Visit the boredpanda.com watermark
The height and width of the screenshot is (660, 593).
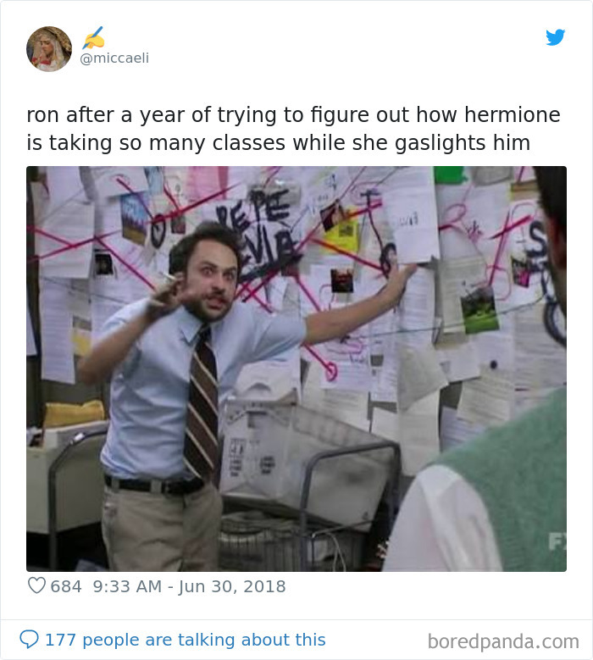click(503, 641)
